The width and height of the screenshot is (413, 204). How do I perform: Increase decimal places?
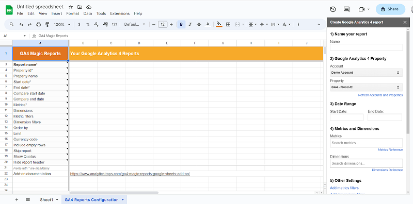point(106,24)
